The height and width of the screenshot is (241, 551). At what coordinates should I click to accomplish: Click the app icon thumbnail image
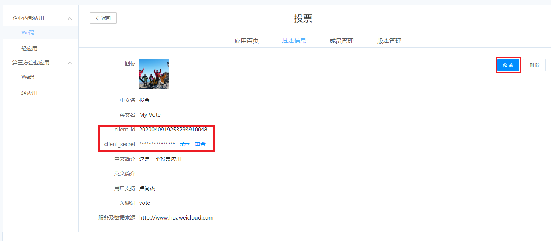154,74
